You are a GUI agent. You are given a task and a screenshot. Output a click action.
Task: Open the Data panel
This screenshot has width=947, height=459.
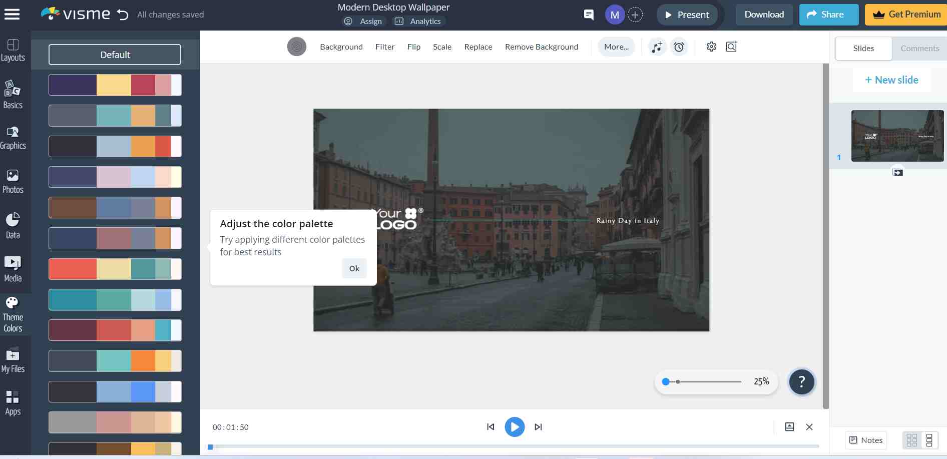point(13,225)
